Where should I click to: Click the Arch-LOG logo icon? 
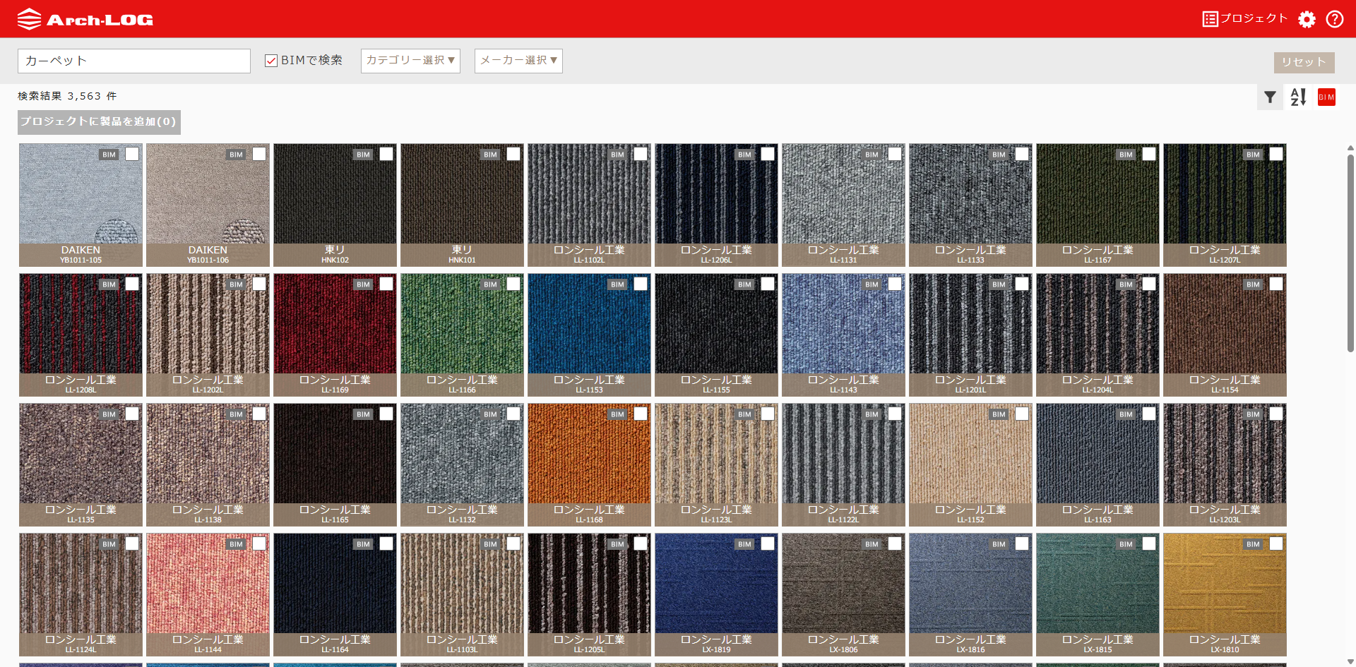point(29,19)
